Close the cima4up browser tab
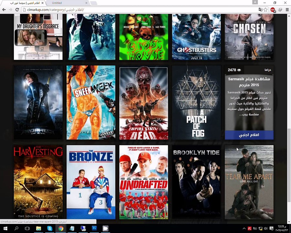 click(x=42, y=3)
